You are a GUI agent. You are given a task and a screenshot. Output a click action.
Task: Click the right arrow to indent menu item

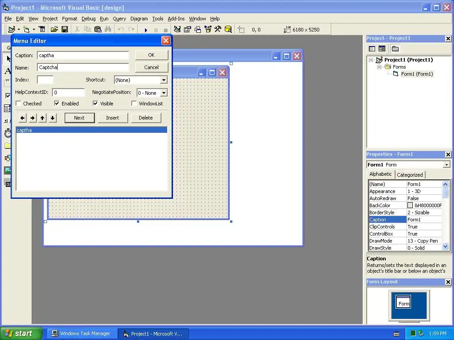(x=33, y=118)
